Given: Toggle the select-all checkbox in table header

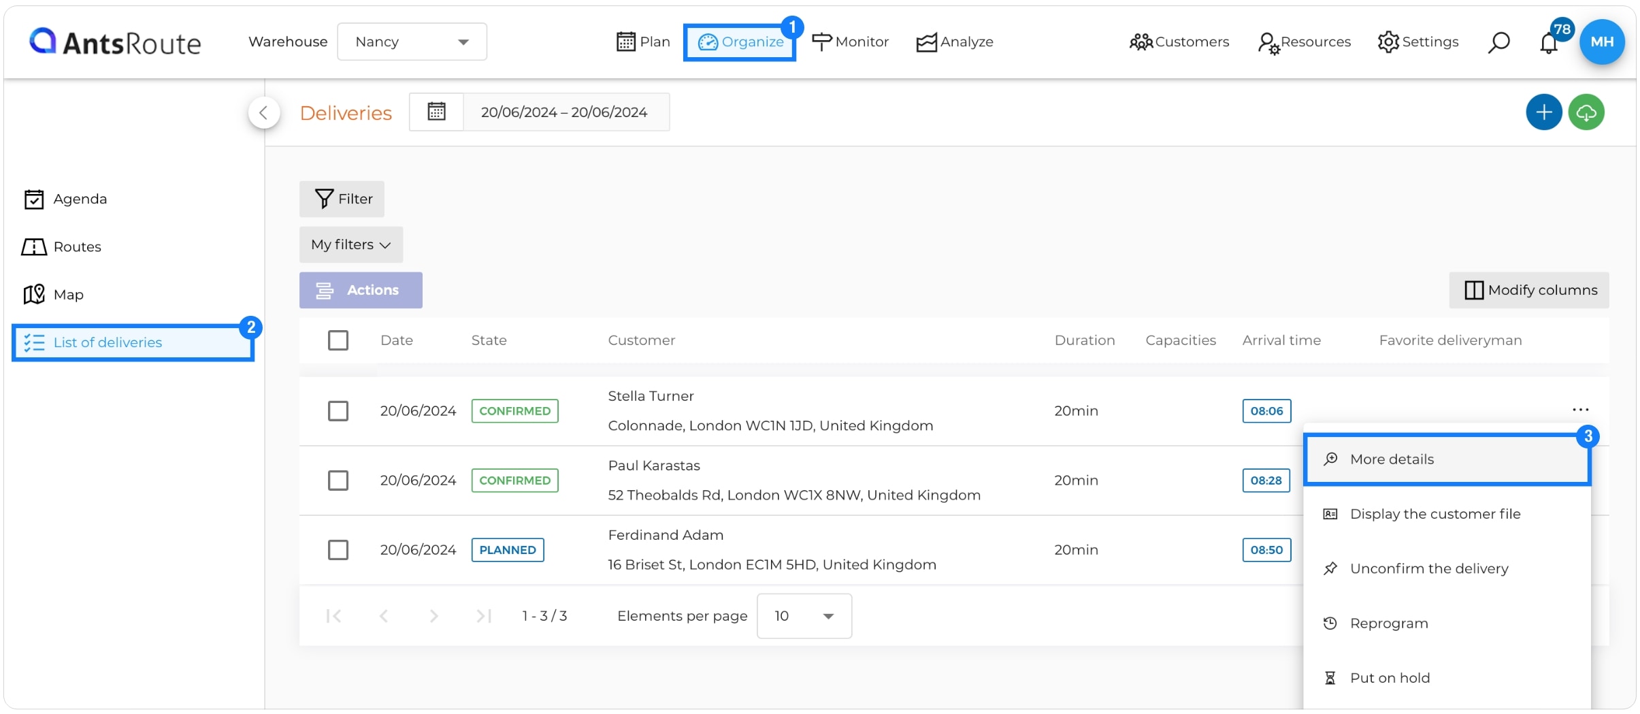Looking at the screenshot, I should coord(338,340).
